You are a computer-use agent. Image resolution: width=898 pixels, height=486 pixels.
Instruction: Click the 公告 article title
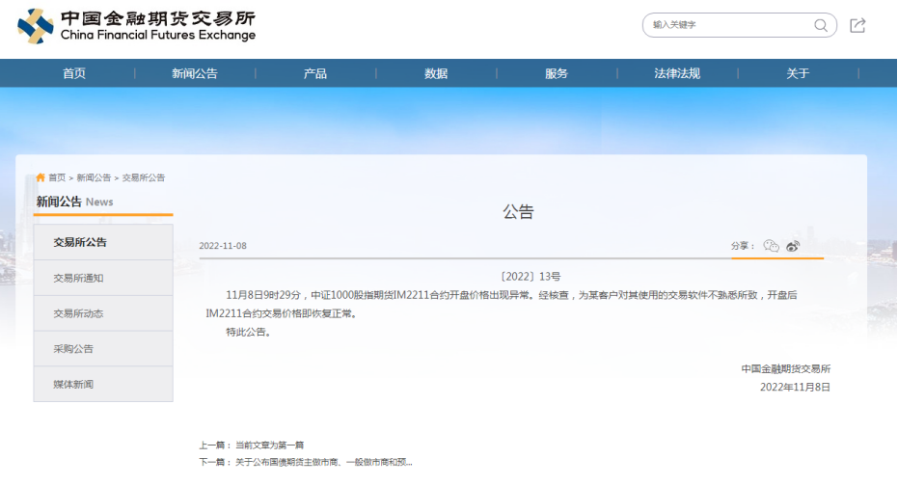[518, 212]
